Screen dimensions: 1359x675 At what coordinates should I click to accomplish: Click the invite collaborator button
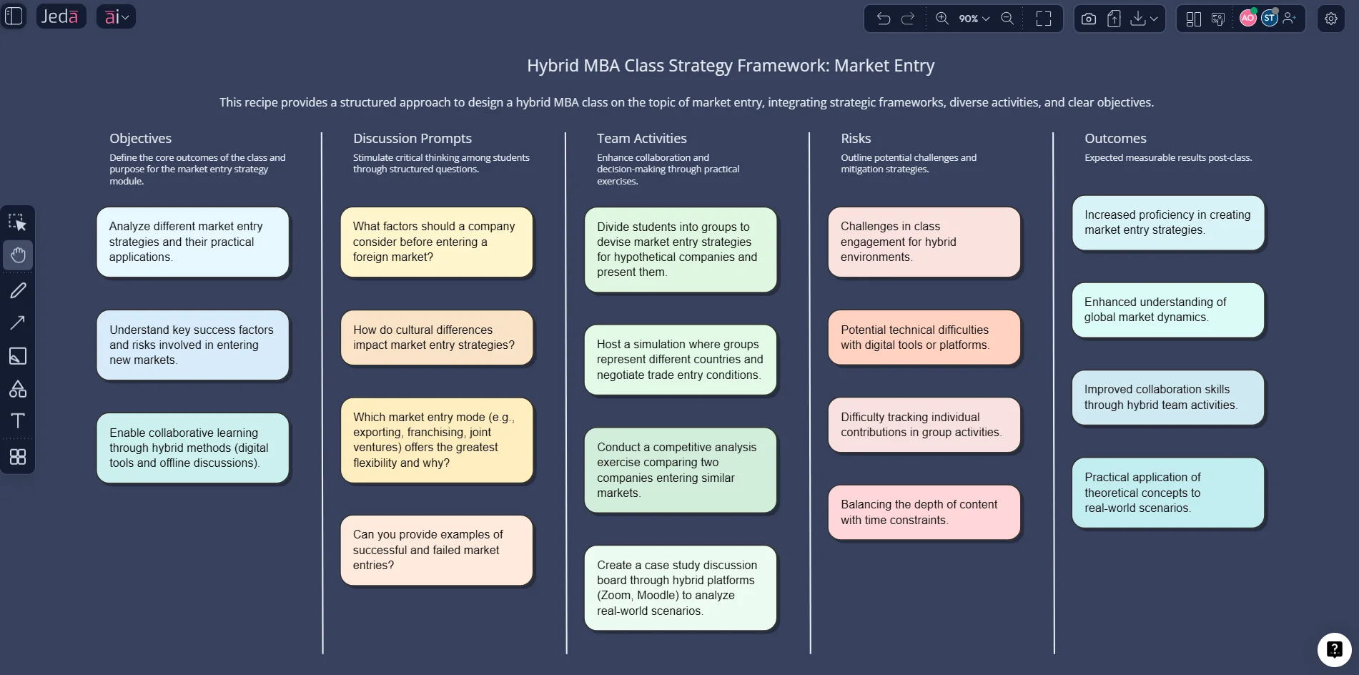(x=1289, y=18)
